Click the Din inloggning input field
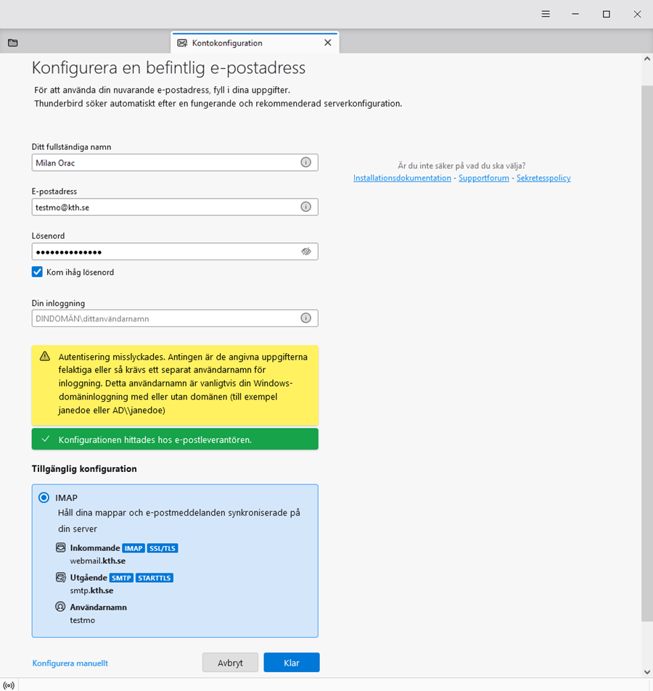This screenshot has width=653, height=691. coord(165,318)
